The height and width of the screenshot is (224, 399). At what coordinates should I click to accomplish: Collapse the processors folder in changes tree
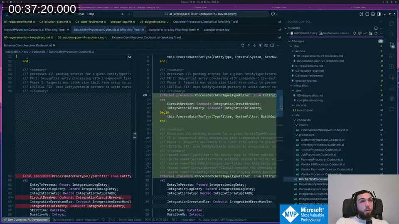click(x=306, y=135)
